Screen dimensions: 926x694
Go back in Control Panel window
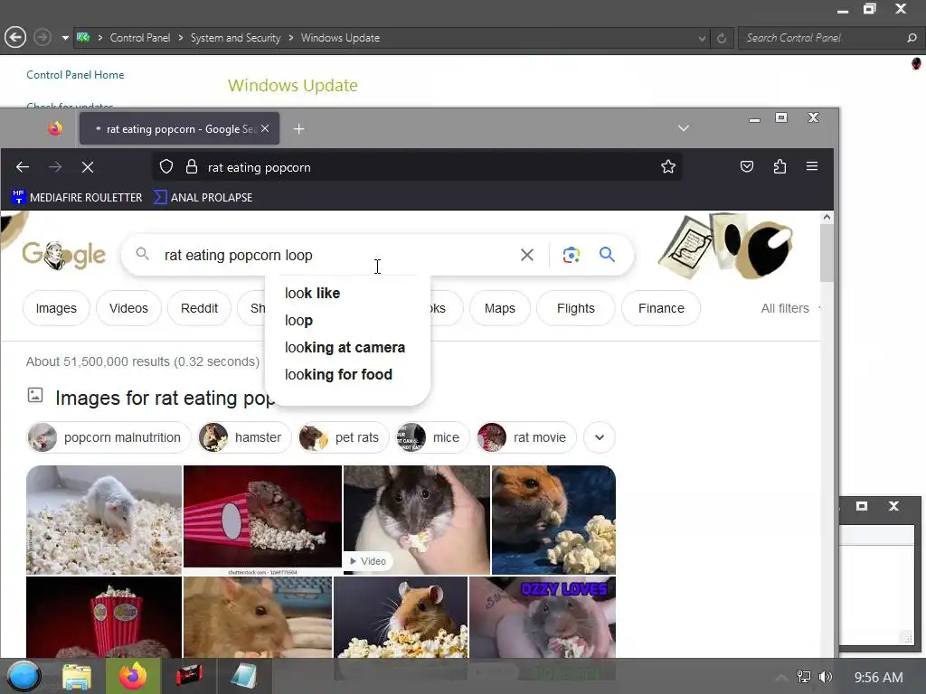point(15,37)
